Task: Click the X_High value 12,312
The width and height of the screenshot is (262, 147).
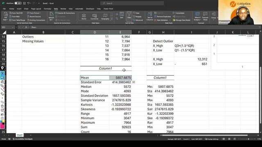Action: click(191, 59)
